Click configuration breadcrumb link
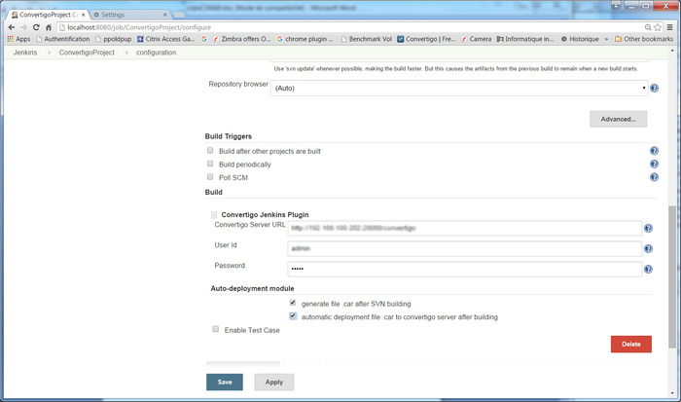 (156, 53)
